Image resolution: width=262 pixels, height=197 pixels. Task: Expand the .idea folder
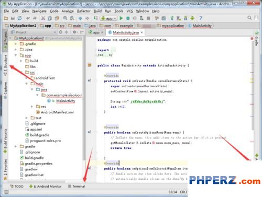coord(16,50)
